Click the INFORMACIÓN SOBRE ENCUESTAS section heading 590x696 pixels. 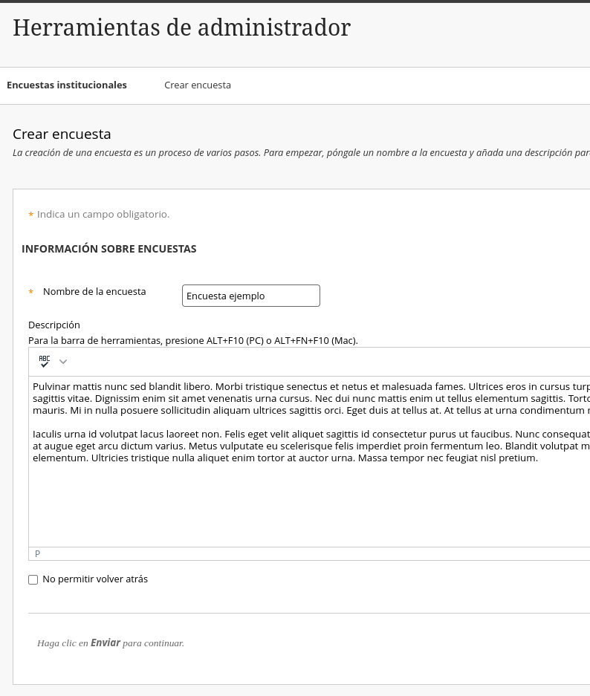tap(109, 249)
